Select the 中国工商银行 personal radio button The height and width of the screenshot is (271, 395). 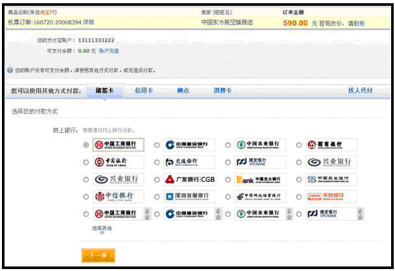tap(86, 145)
